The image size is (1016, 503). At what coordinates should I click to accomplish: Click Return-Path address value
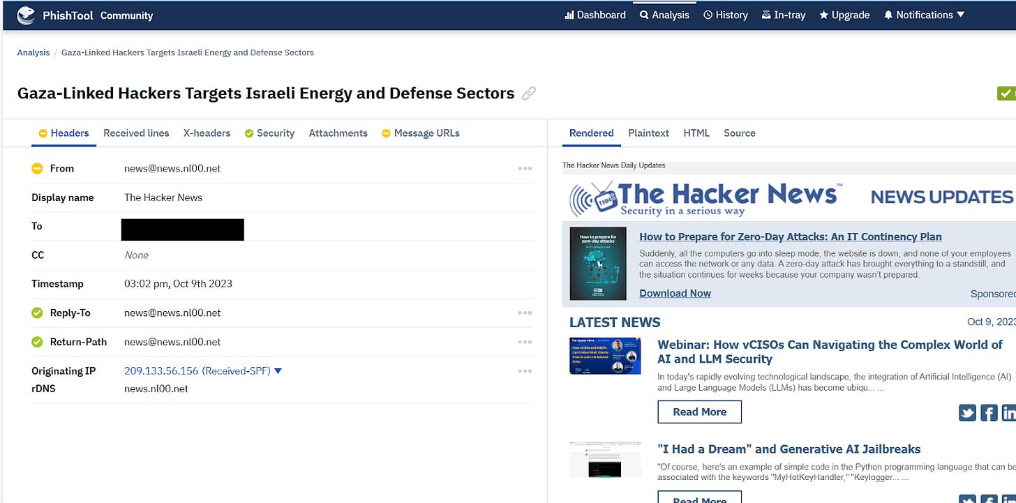172,342
